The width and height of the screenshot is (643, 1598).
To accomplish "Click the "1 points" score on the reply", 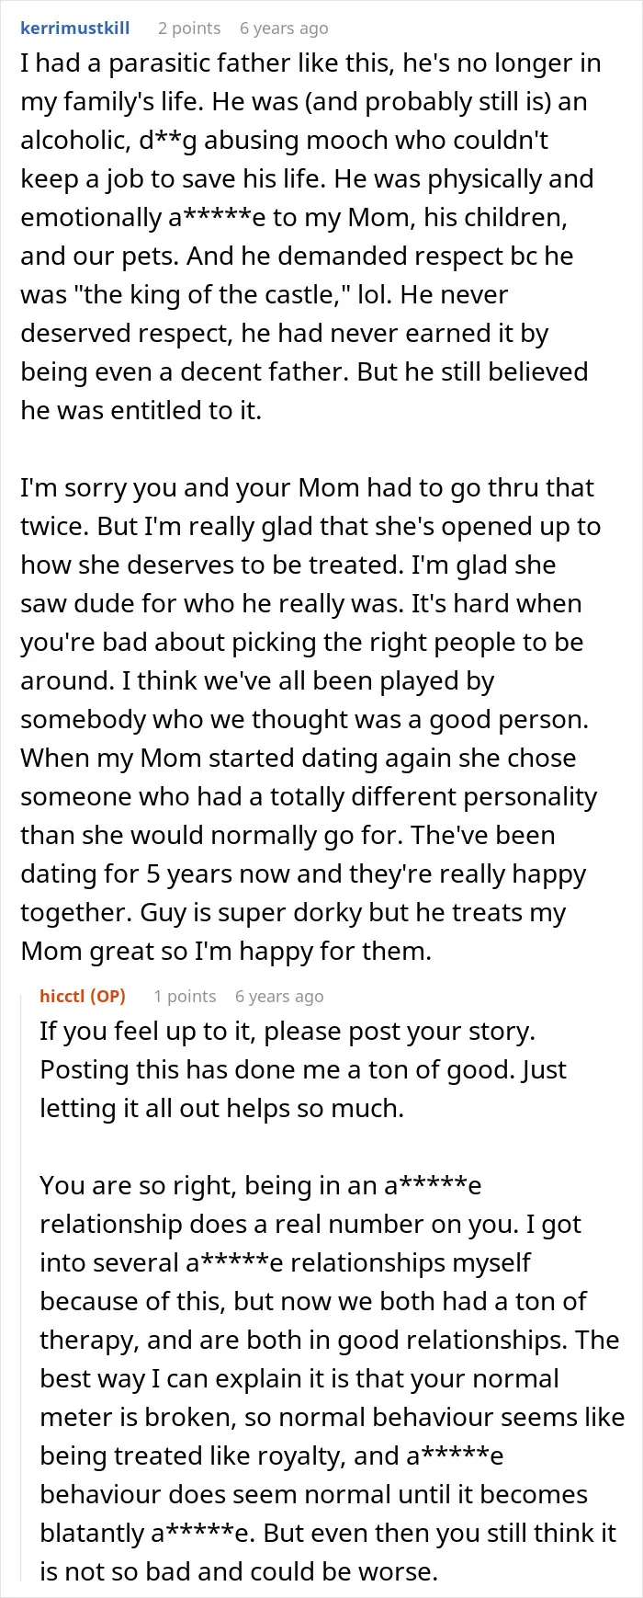I will coord(185,997).
